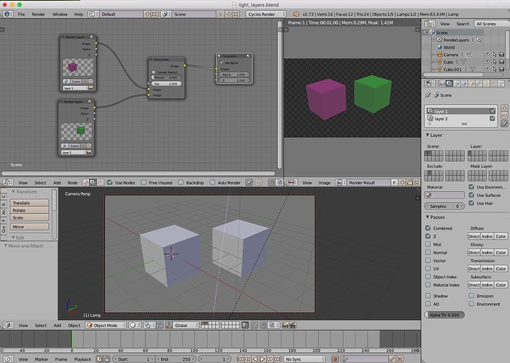The height and width of the screenshot is (363, 510).
Task: Enable the Auto Render checkbox
Action: pos(212,183)
